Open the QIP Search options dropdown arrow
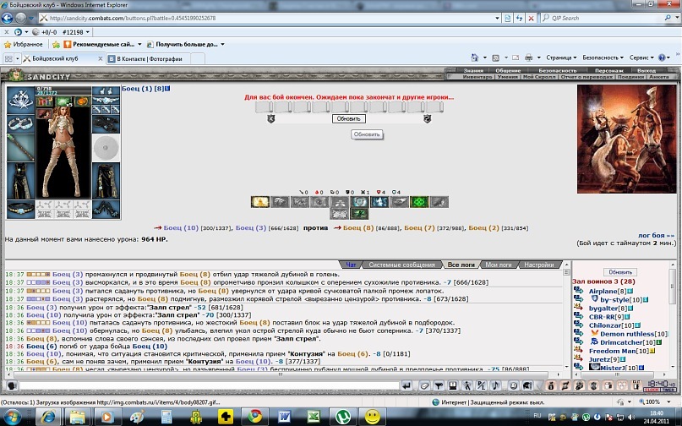The height and width of the screenshot is (426, 682). click(x=677, y=19)
